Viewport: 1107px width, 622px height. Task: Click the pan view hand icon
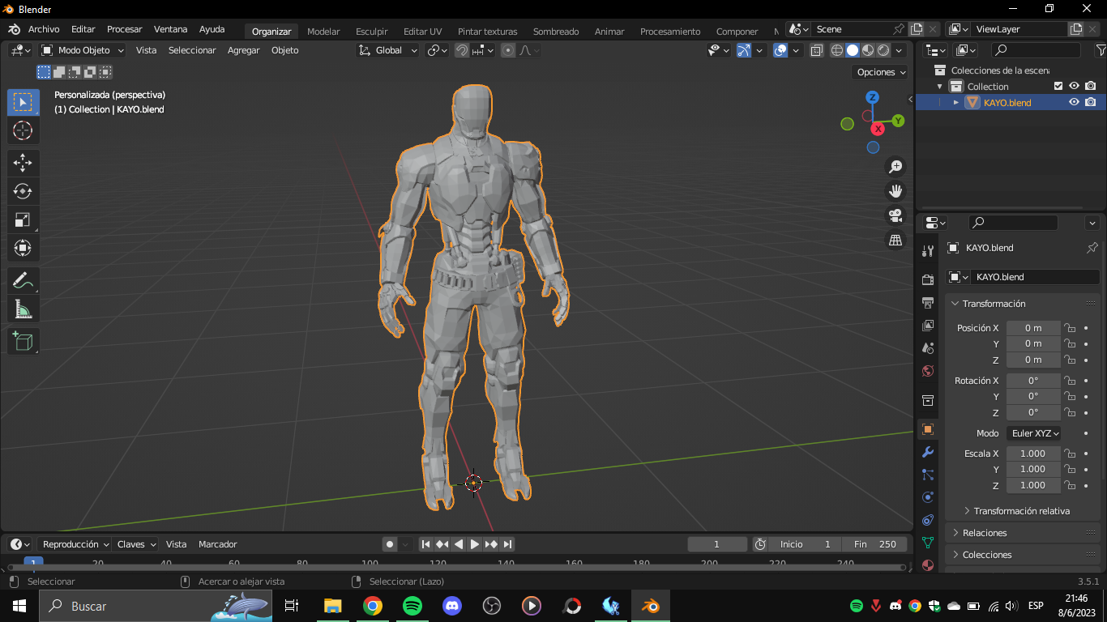click(x=895, y=191)
